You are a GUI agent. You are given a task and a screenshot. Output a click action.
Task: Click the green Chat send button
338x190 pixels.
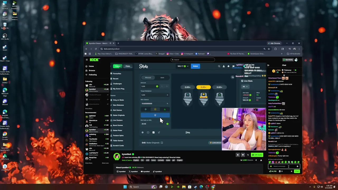point(297,171)
